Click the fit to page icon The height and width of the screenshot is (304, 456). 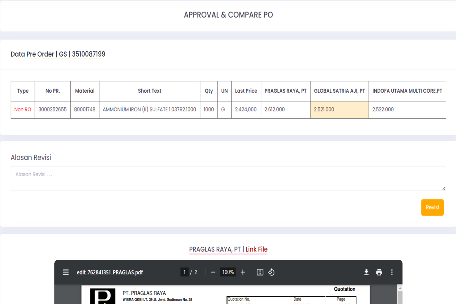click(x=260, y=272)
